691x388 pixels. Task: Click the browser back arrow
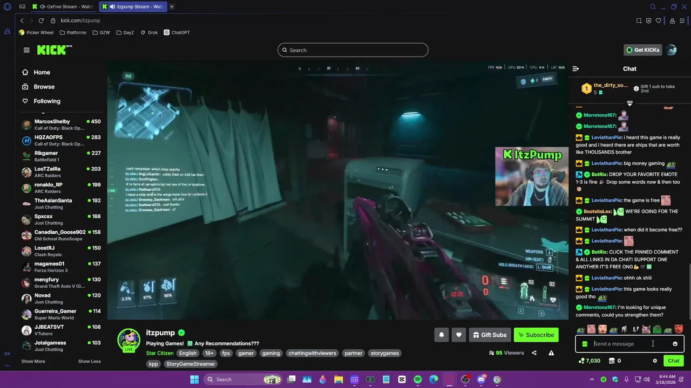coord(22,20)
